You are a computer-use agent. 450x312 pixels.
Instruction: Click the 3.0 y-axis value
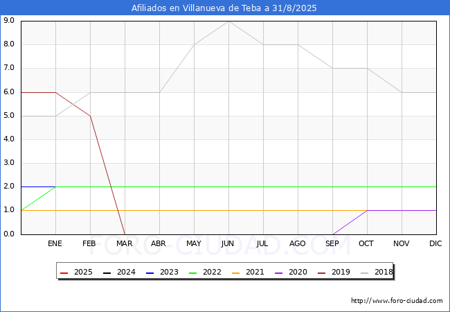click(9, 163)
